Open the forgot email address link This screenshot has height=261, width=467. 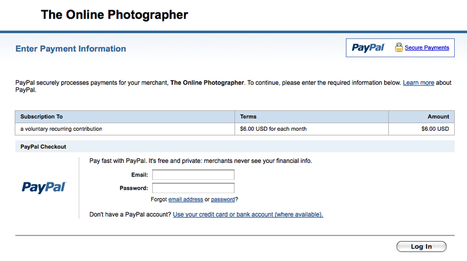click(x=185, y=200)
